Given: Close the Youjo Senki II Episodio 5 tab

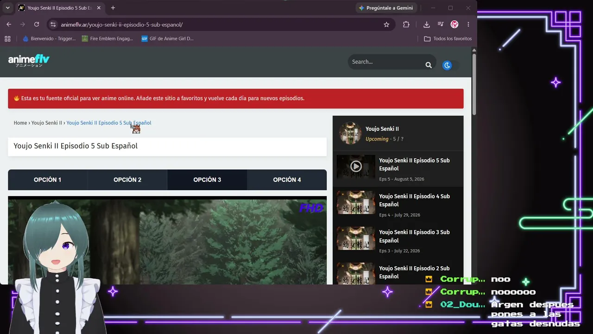Looking at the screenshot, I should click(99, 8).
